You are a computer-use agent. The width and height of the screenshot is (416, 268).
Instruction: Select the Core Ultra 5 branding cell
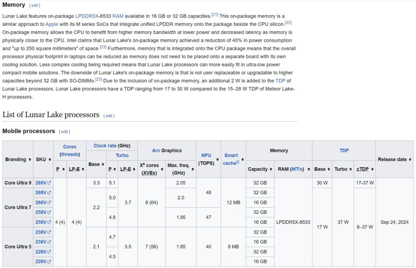[x=18, y=247]
